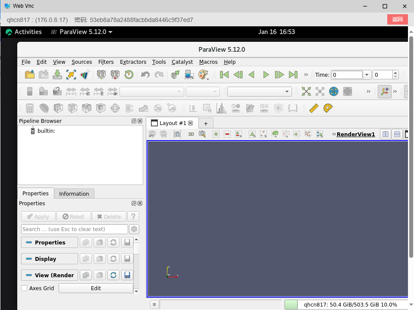Click the yellow Ruler icon
Screen dimensions: 414x310
[314, 108]
